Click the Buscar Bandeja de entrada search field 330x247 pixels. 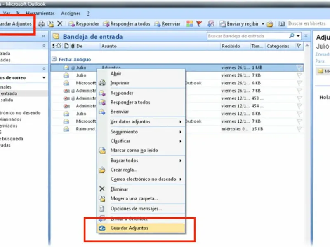click(247, 36)
